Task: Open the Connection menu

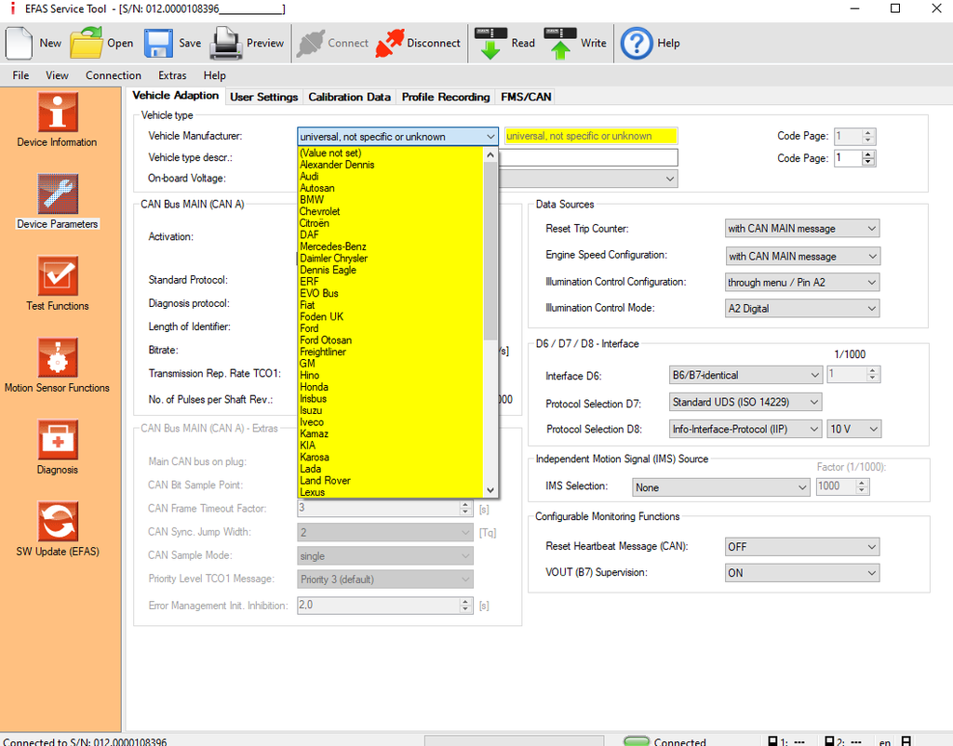Action: tap(113, 75)
